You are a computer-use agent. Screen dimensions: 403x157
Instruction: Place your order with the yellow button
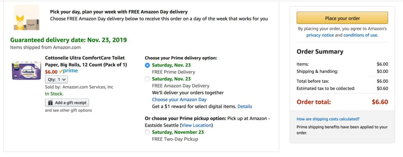pyautogui.click(x=342, y=18)
